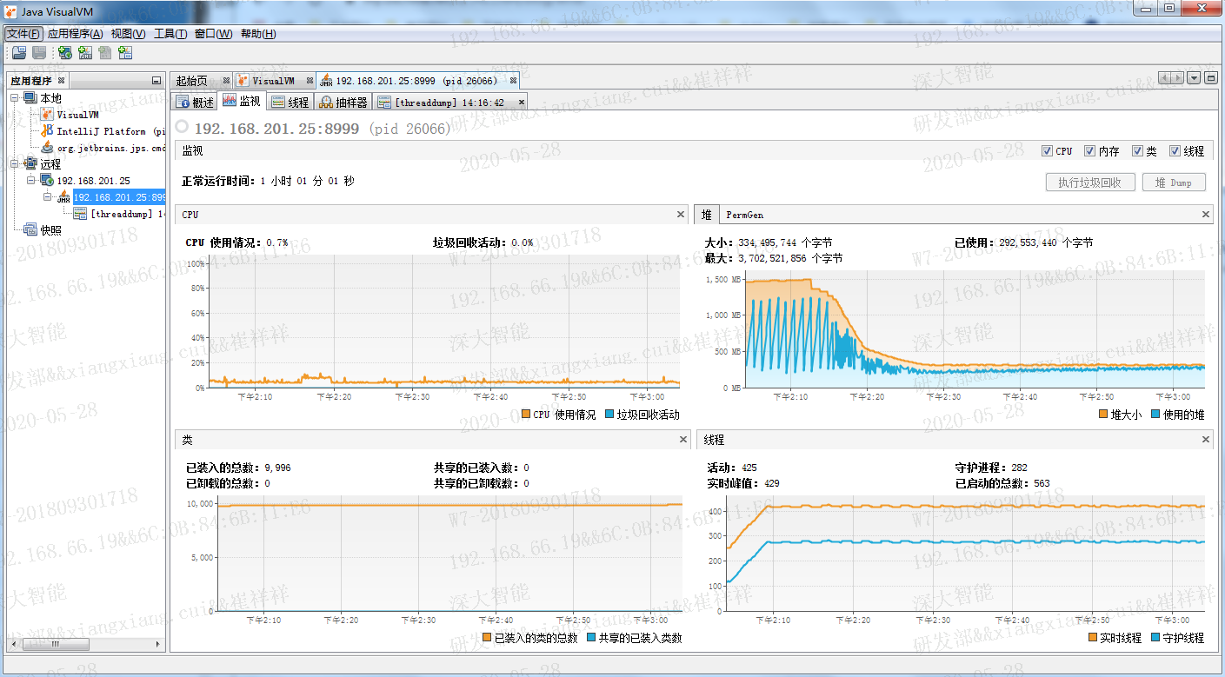Uncheck the 内存 monitor checkbox
Image resolution: width=1225 pixels, height=677 pixels.
[1089, 151]
